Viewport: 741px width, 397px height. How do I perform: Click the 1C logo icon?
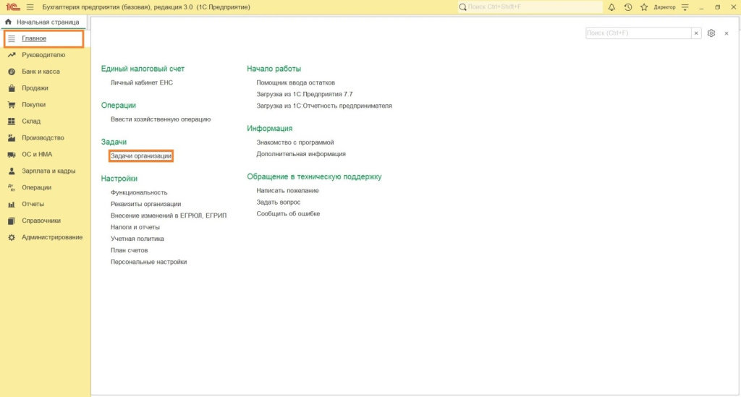coord(12,7)
